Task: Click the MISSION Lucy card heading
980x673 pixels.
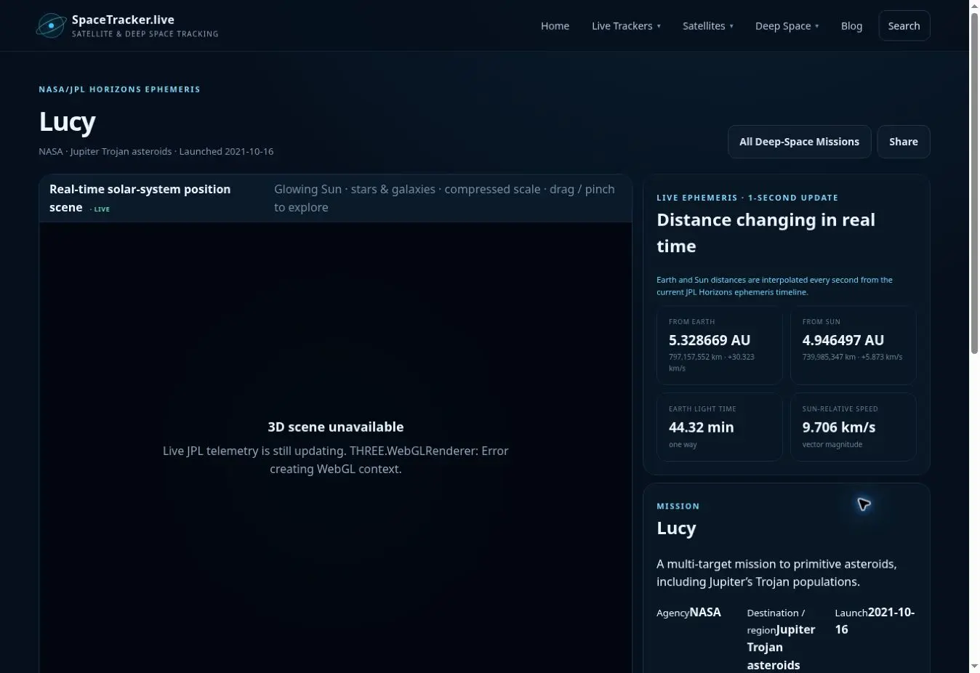Action: click(x=676, y=528)
